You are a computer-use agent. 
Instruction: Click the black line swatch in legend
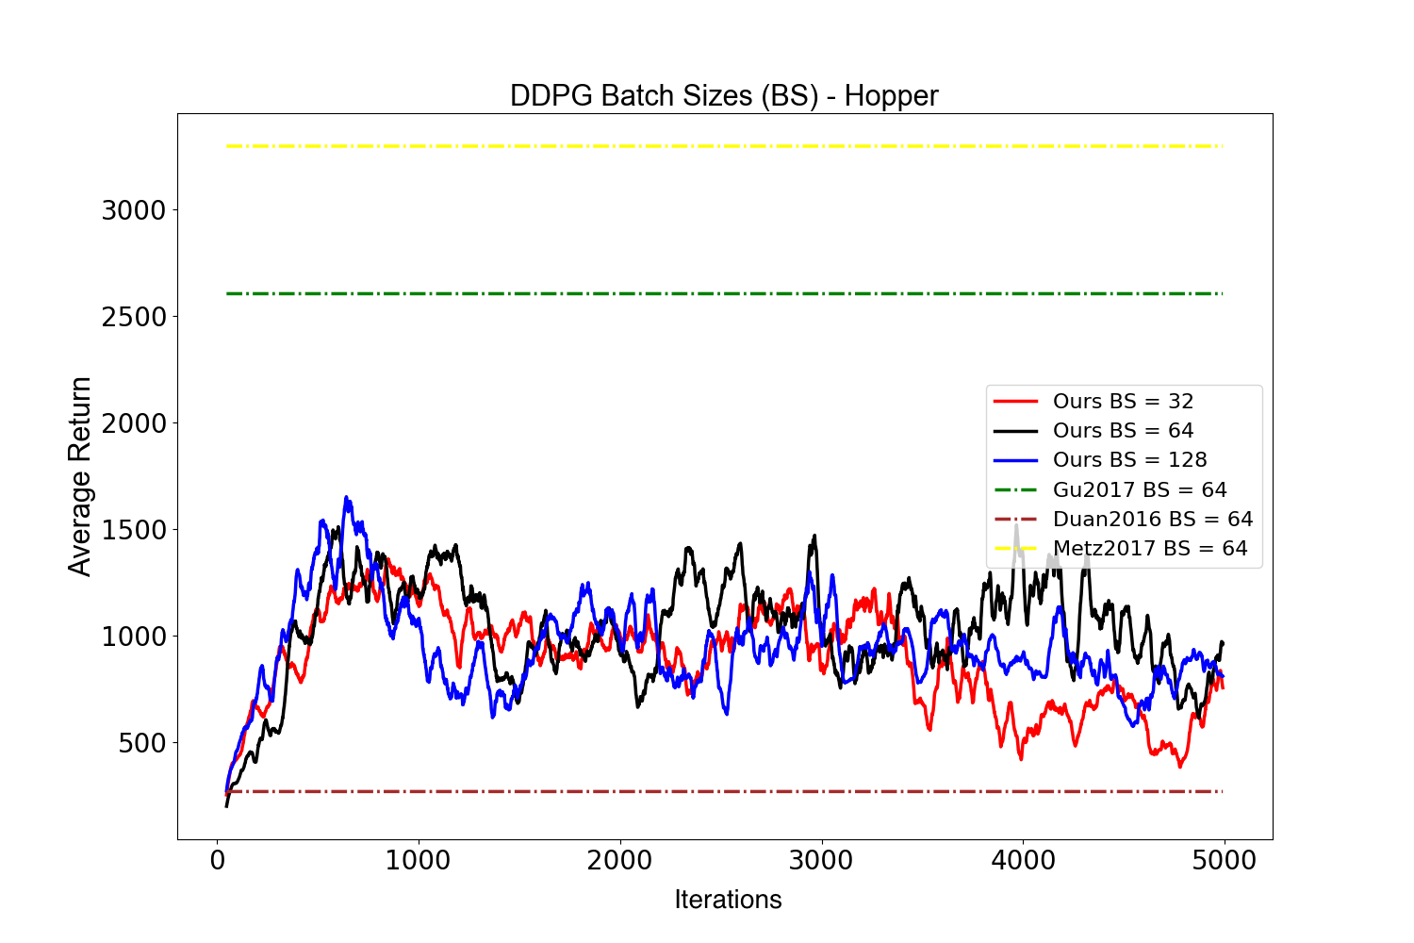coord(1016,431)
